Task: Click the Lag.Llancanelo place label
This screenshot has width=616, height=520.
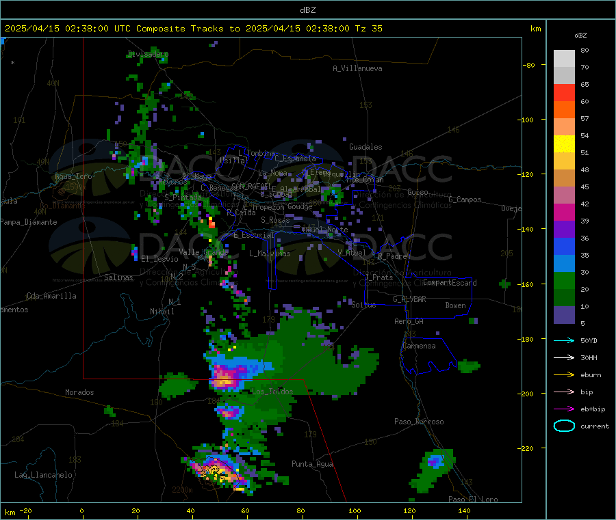Action: [43, 476]
